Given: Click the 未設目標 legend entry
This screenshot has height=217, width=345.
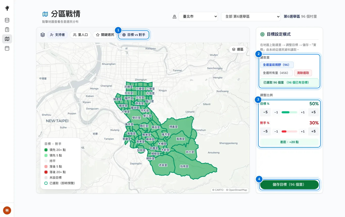Looking at the screenshot, I should [53, 178].
